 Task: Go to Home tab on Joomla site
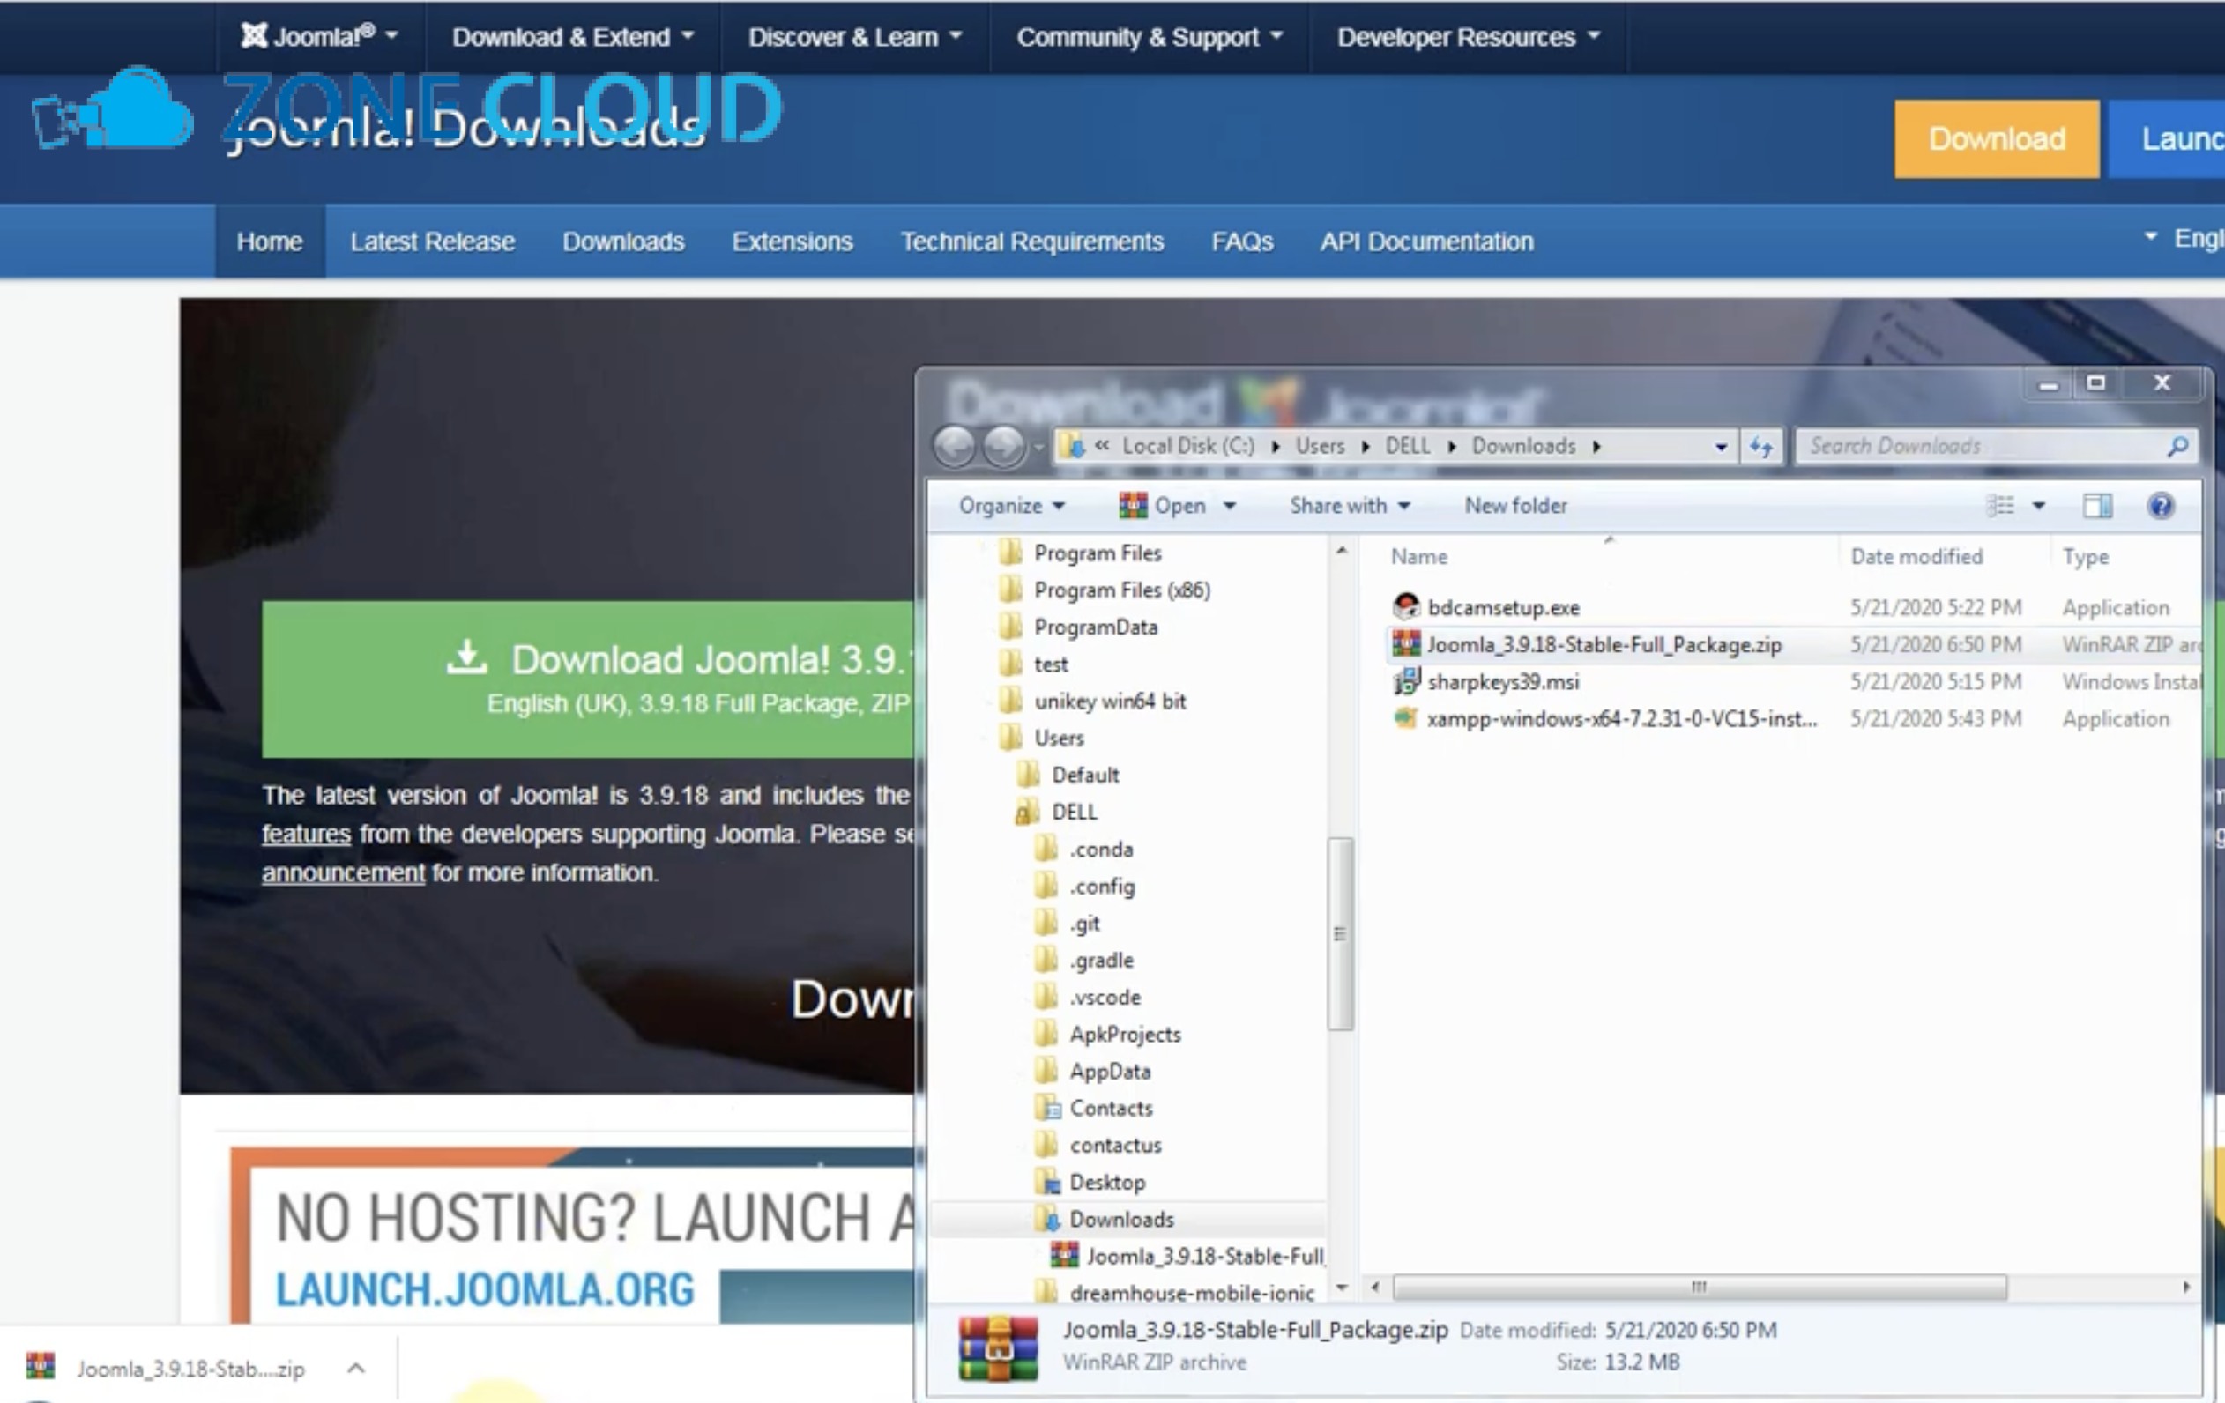270,241
